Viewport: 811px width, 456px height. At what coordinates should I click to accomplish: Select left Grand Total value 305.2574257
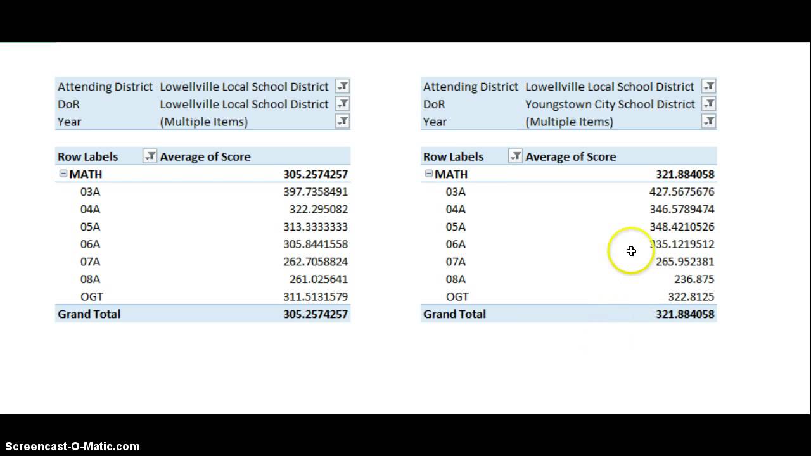click(x=316, y=313)
